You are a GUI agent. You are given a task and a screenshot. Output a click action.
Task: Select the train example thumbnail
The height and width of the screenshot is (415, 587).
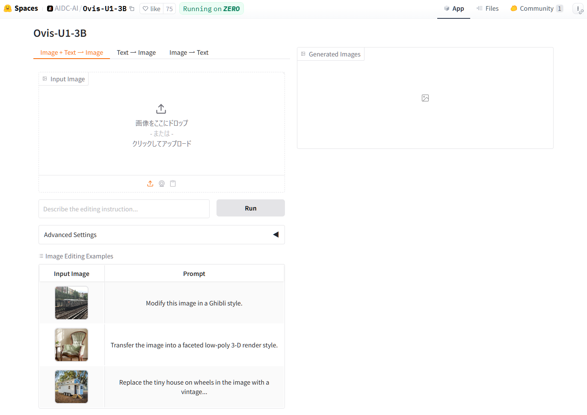[71, 303]
